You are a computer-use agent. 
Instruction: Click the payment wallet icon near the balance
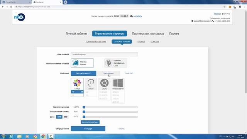coord(131,16)
